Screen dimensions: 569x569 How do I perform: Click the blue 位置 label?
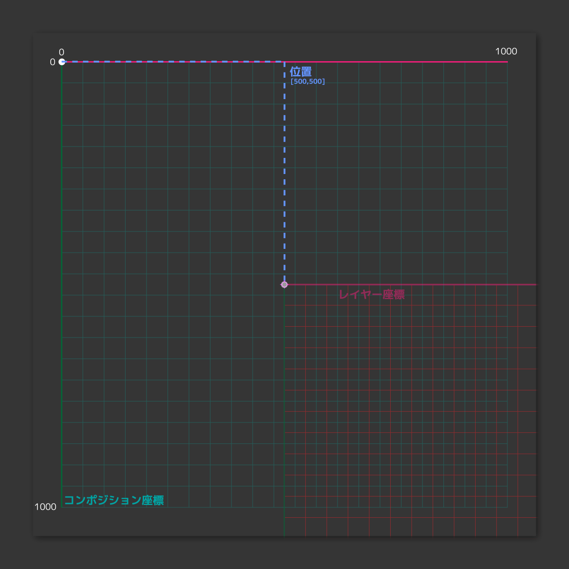301,72
